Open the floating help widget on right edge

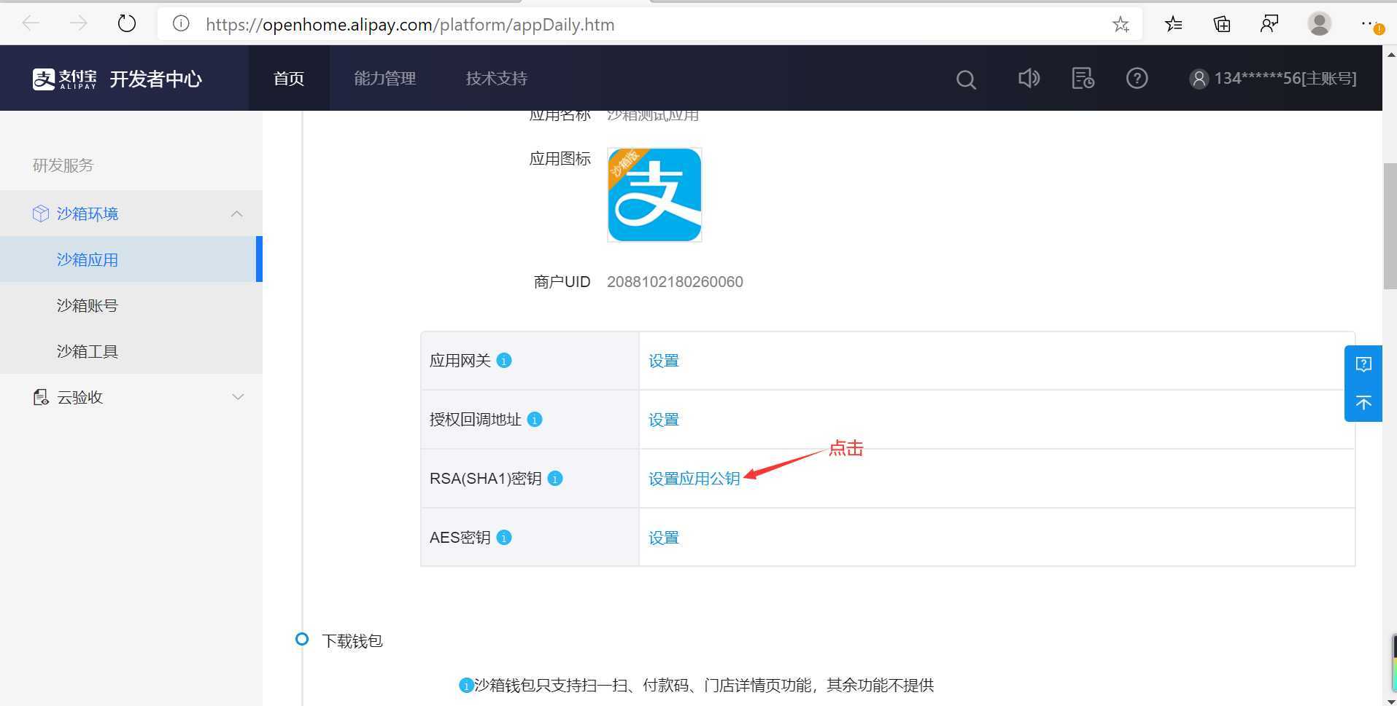pos(1363,364)
